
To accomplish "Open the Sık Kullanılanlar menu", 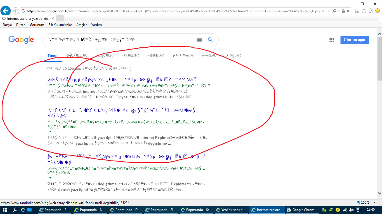I will [60, 25].
